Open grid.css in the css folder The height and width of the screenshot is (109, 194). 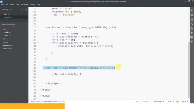click(x=8, y=32)
